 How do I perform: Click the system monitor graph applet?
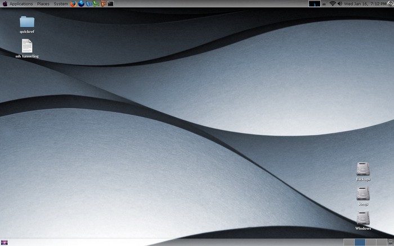pos(315,4)
